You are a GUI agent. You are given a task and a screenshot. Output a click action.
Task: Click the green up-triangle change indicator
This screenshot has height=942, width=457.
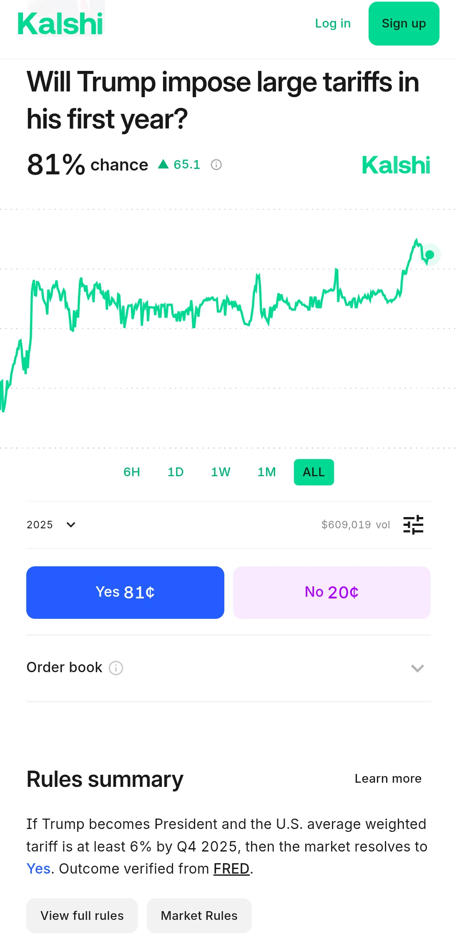[163, 164]
